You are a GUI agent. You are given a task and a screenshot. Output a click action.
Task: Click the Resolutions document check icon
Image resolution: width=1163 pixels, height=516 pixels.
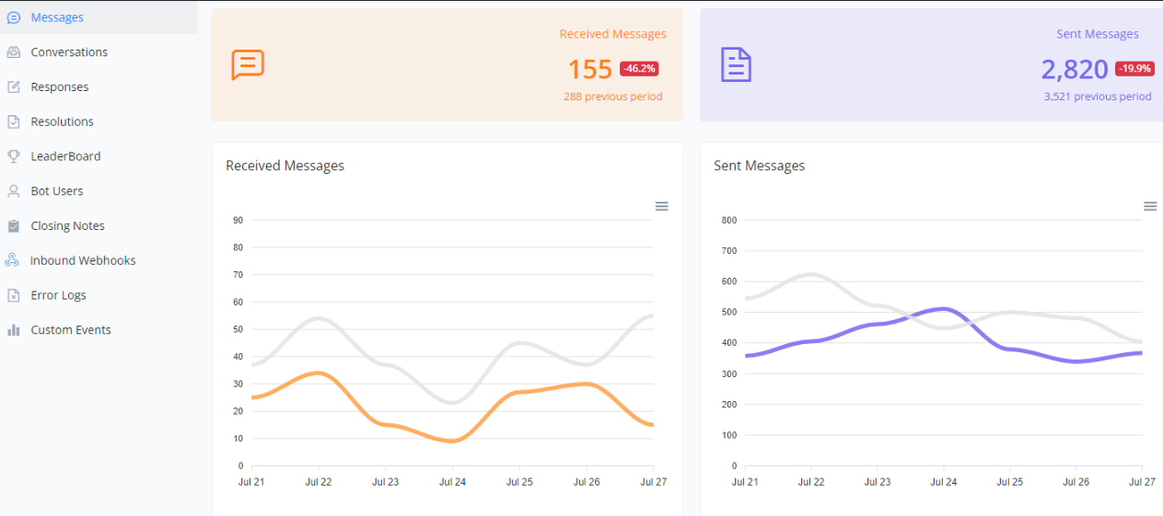coord(13,121)
